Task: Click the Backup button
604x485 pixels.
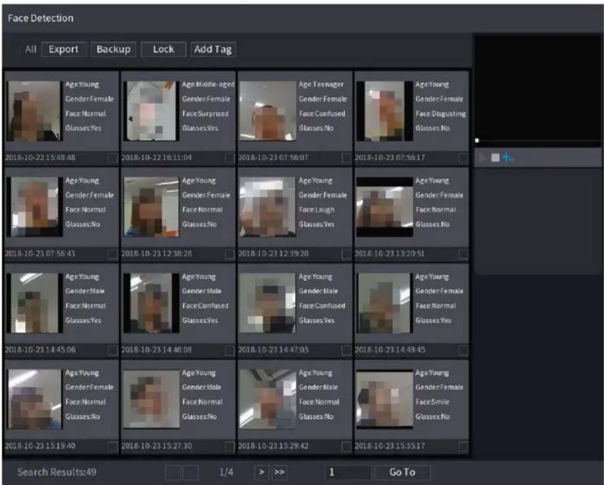Action: [113, 49]
